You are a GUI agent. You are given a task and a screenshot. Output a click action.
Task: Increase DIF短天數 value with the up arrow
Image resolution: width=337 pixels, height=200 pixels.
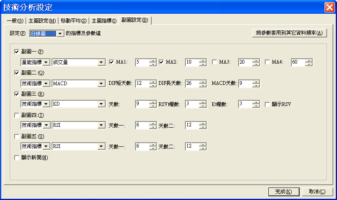coord(153,81)
